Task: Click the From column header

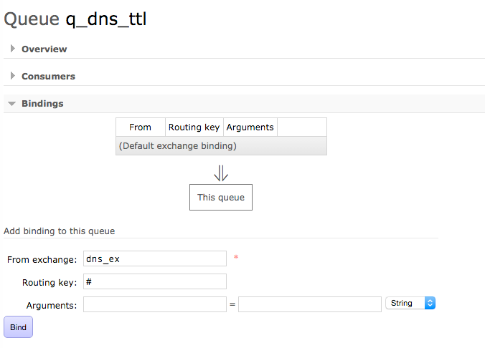Action: click(x=141, y=127)
